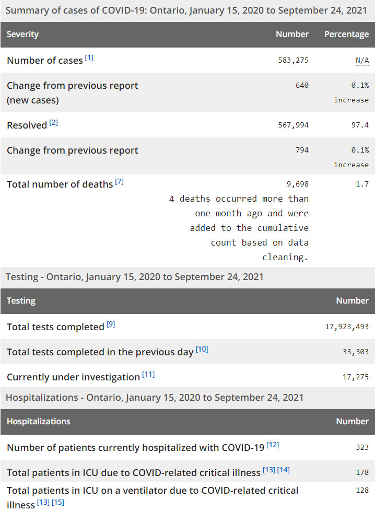Click the Summary of cases table caption
Viewport: 375px width, 511px height.
point(186,10)
